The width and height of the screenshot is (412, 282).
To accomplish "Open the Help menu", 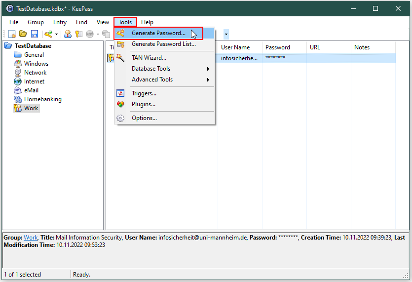I will 147,22.
